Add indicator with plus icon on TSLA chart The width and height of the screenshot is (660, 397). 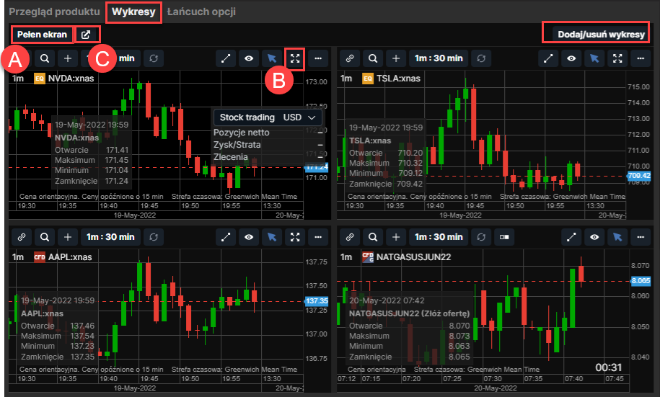[396, 58]
